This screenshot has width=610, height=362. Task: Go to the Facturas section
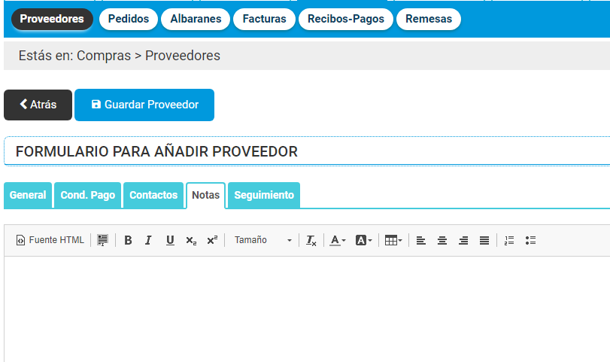264,19
